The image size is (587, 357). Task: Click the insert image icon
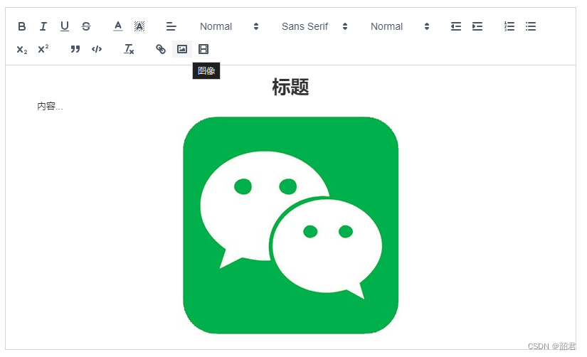182,49
